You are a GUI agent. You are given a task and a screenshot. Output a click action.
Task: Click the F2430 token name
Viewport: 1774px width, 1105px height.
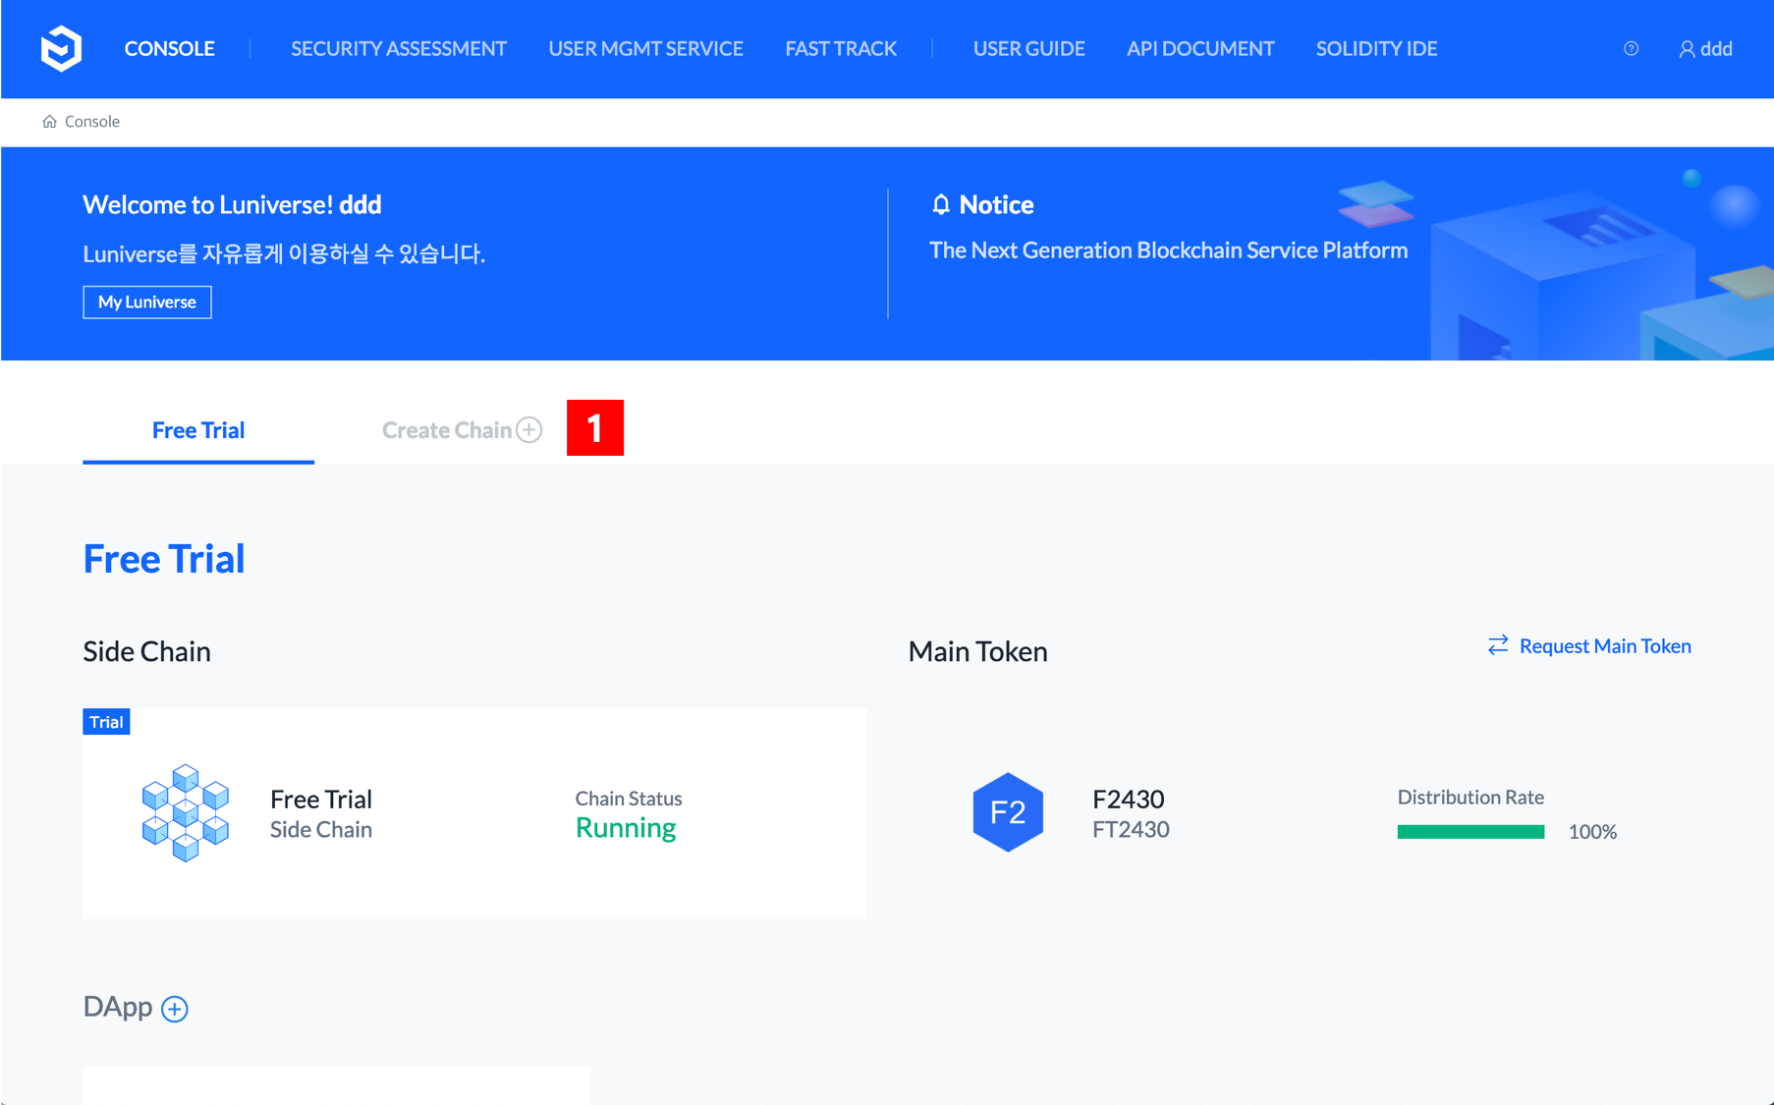tap(1129, 799)
